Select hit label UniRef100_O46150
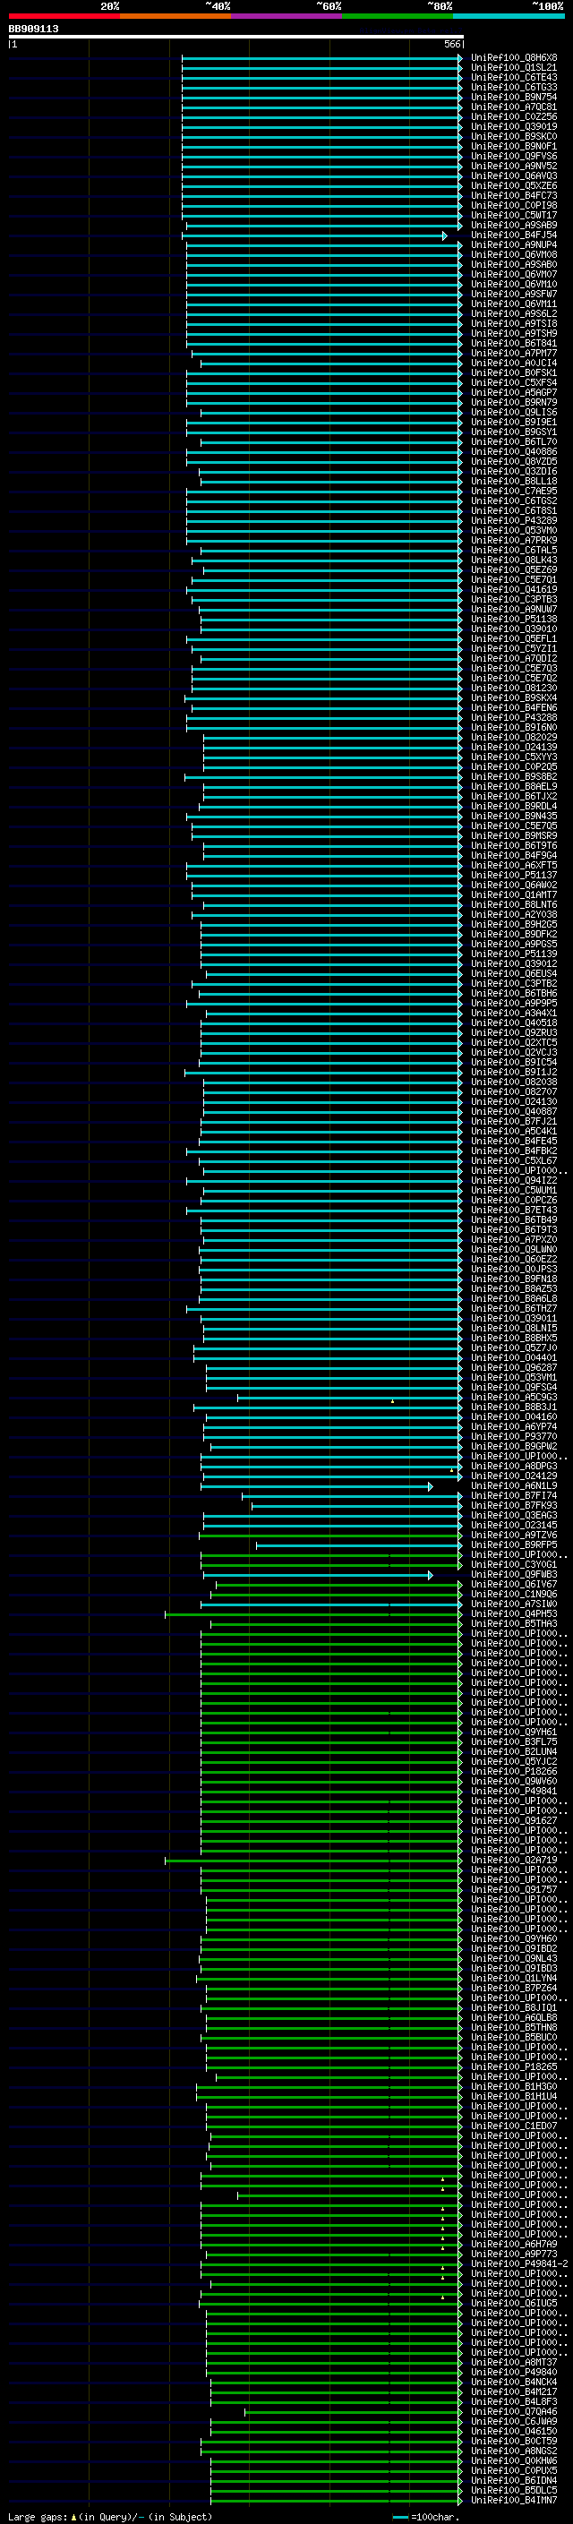The width and height of the screenshot is (573, 2524). tap(514, 2431)
